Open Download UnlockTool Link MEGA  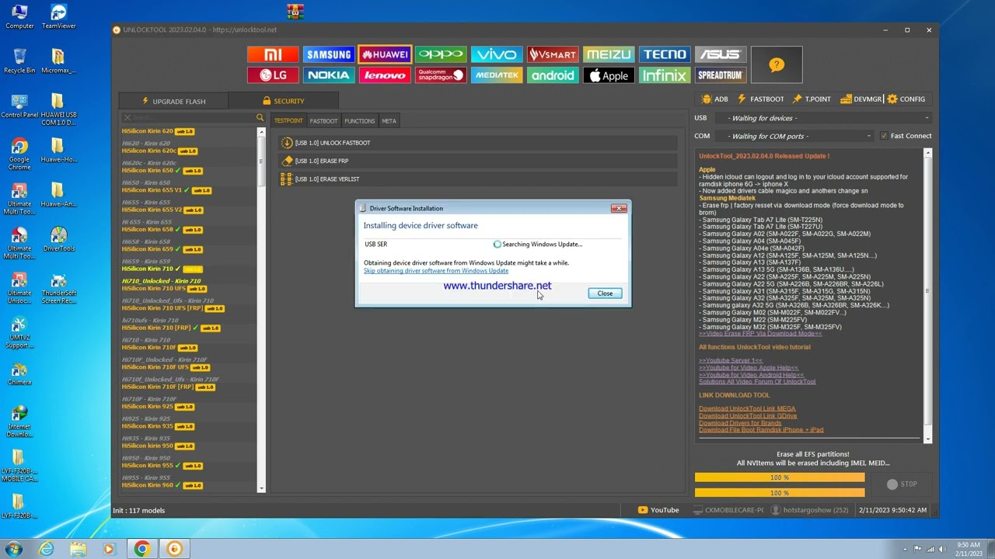click(x=747, y=409)
